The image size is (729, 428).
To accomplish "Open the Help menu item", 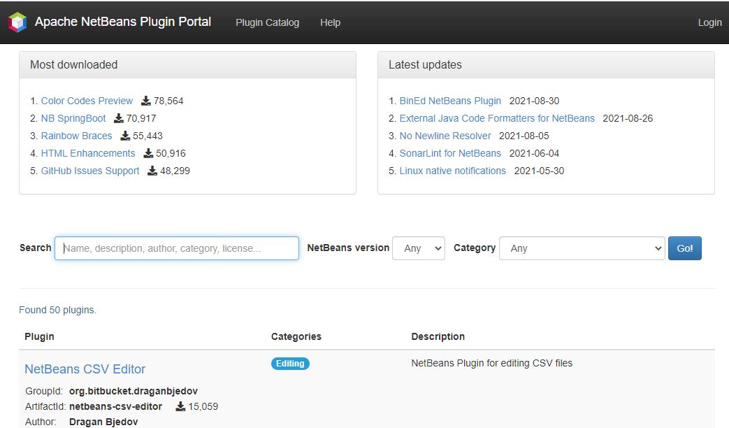I will (330, 22).
